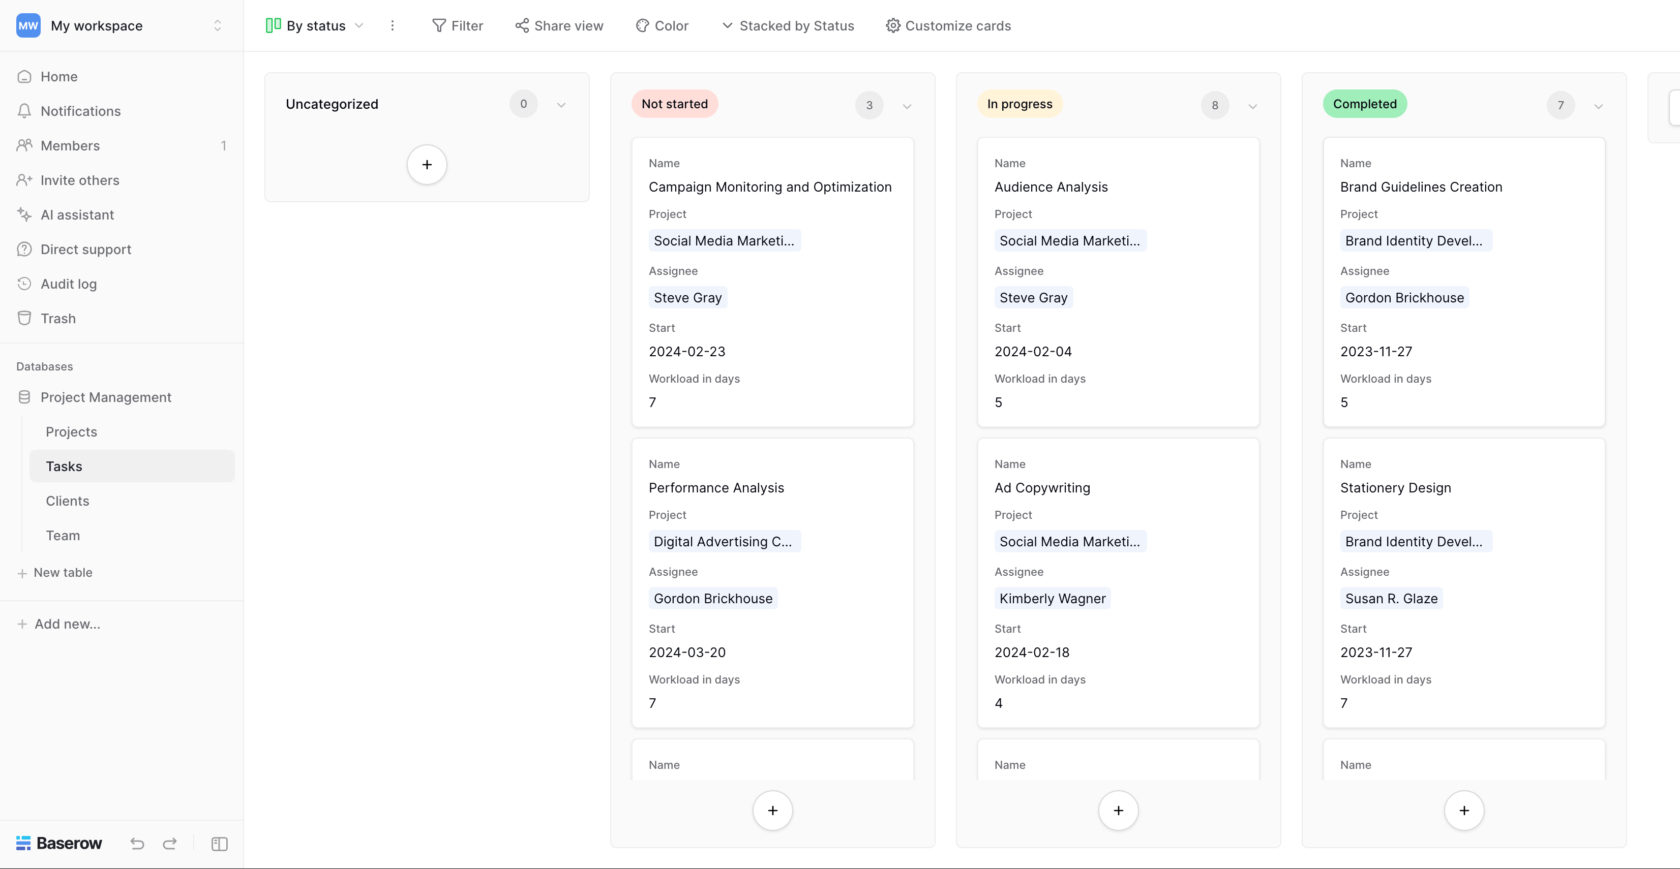Click the redo icon near the Baserow logo
The height and width of the screenshot is (869, 1680).
(x=169, y=843)
